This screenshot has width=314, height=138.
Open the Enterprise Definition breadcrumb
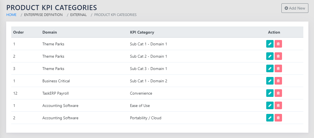[43, 15]
